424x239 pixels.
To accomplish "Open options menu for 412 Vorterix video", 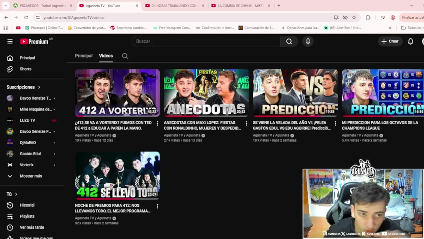I will [157, 123].
